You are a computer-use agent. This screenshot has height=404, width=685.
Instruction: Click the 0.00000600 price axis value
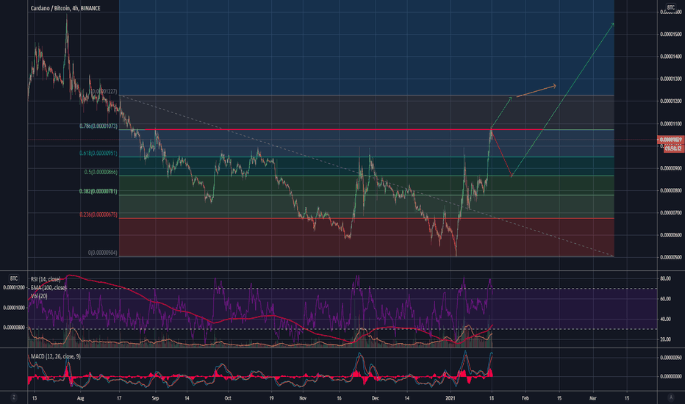pyautogui.click(x=670, y=235)
